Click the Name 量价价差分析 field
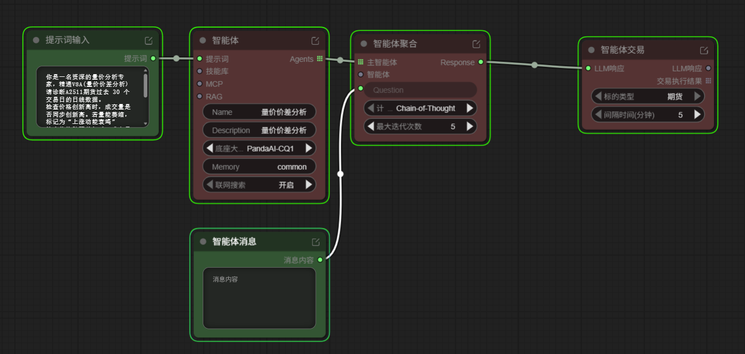 click(259, 112)
